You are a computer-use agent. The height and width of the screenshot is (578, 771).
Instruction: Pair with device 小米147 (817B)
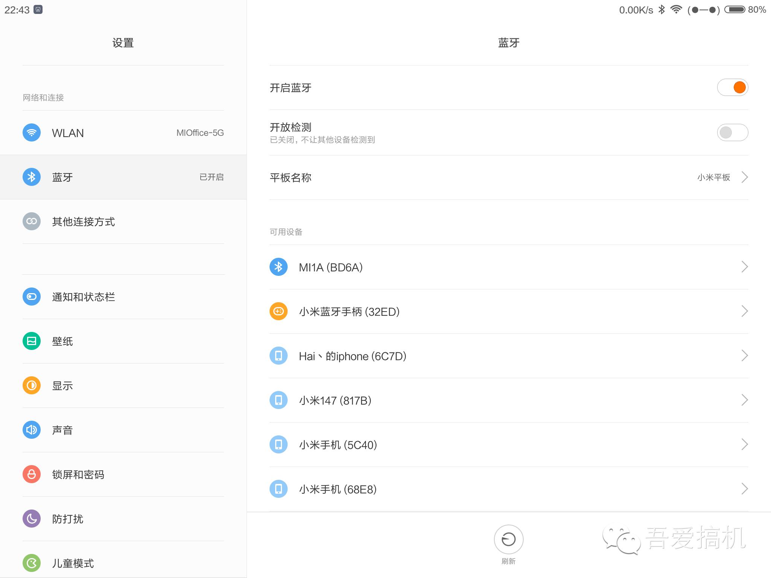[335, 400]
